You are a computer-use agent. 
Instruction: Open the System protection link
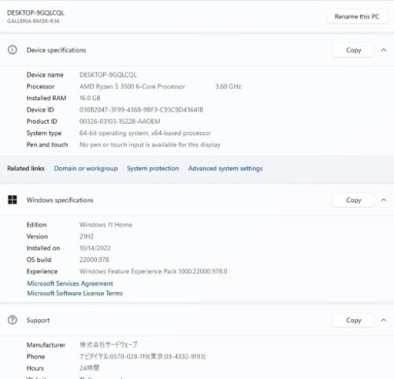153,169
